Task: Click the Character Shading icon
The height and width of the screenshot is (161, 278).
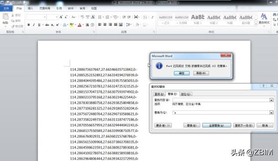Action: (87, 25)
